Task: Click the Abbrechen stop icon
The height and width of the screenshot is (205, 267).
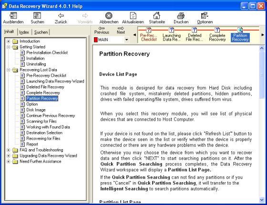Action: [109, 16]
